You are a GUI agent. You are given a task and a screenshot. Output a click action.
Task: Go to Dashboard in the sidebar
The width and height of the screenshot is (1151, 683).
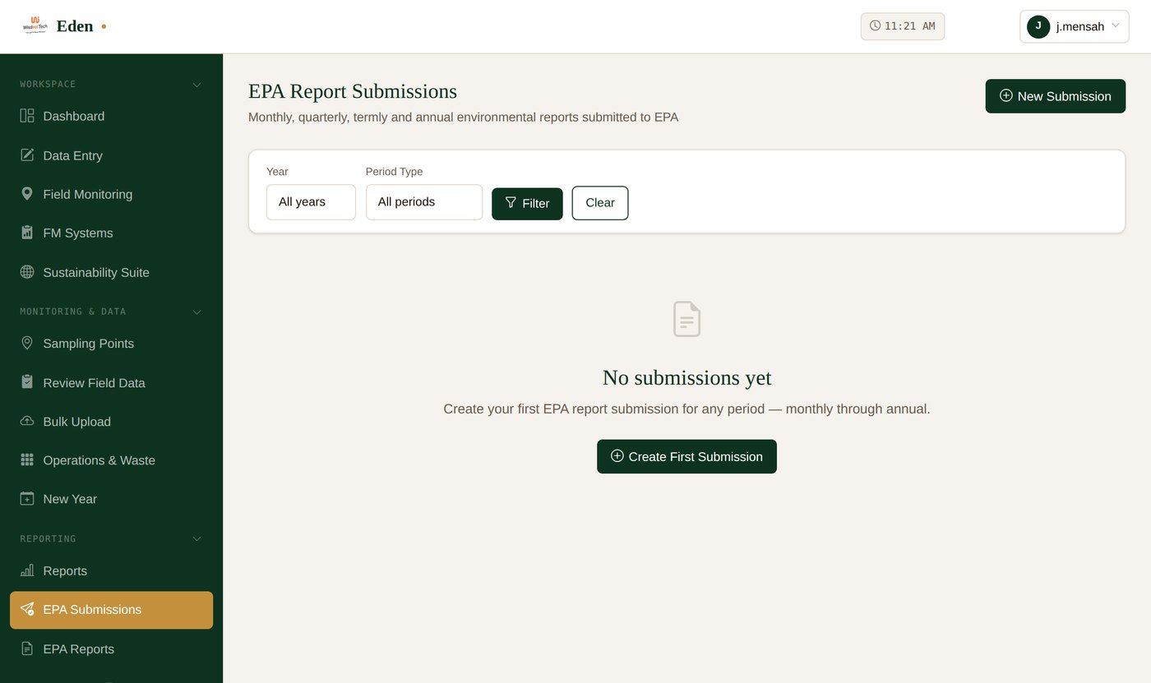[x=111, y=116]
